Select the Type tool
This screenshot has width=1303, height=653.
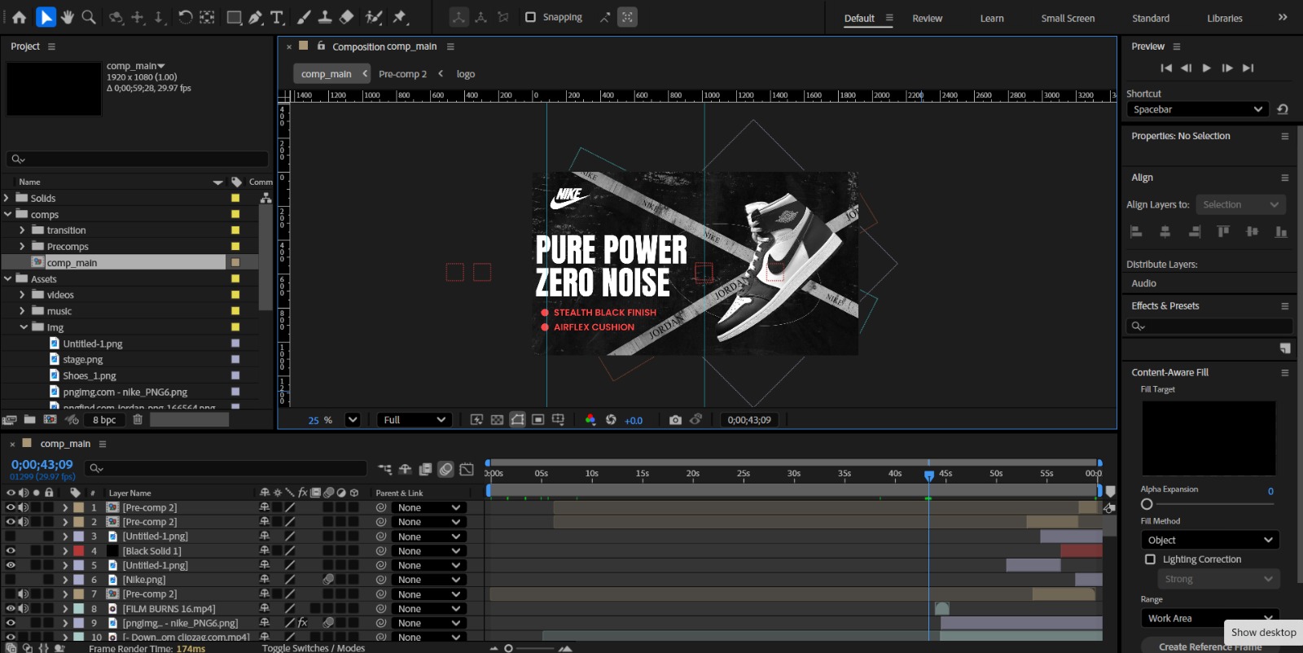coord(277,17)
